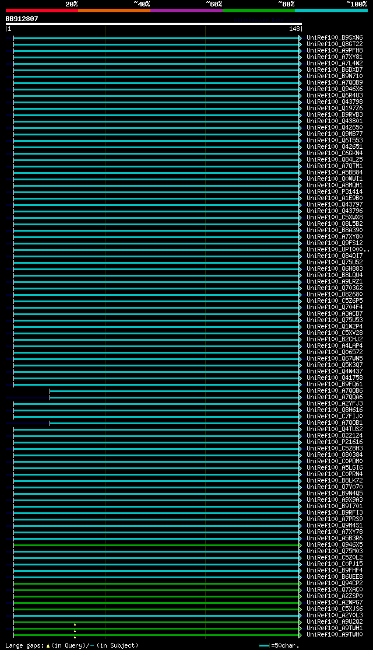Open hit UniRef100_A9PFH8

[x=335, y=50]
